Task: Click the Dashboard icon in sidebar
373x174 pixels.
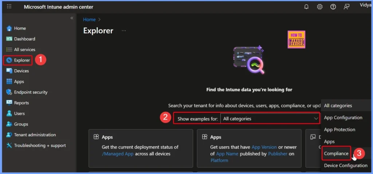Action: (9, 39)
